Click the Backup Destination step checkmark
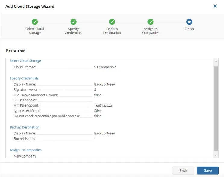This screenshot has height=177, width=224. pos(112,22)
